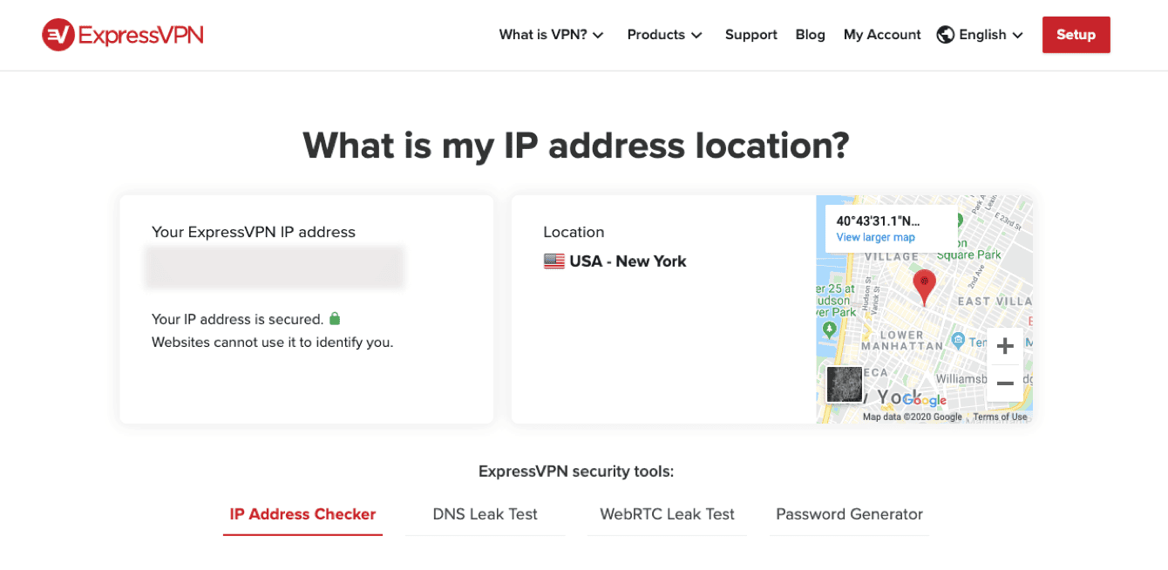Viewport: 1168px width, 570px height.
Task: Click the ExpressVPN logo
Action: click(123, 35)
